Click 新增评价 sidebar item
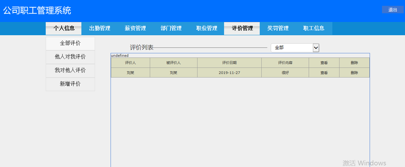The width and height of the screenshot is (405, 167). [x=70, y=84]
